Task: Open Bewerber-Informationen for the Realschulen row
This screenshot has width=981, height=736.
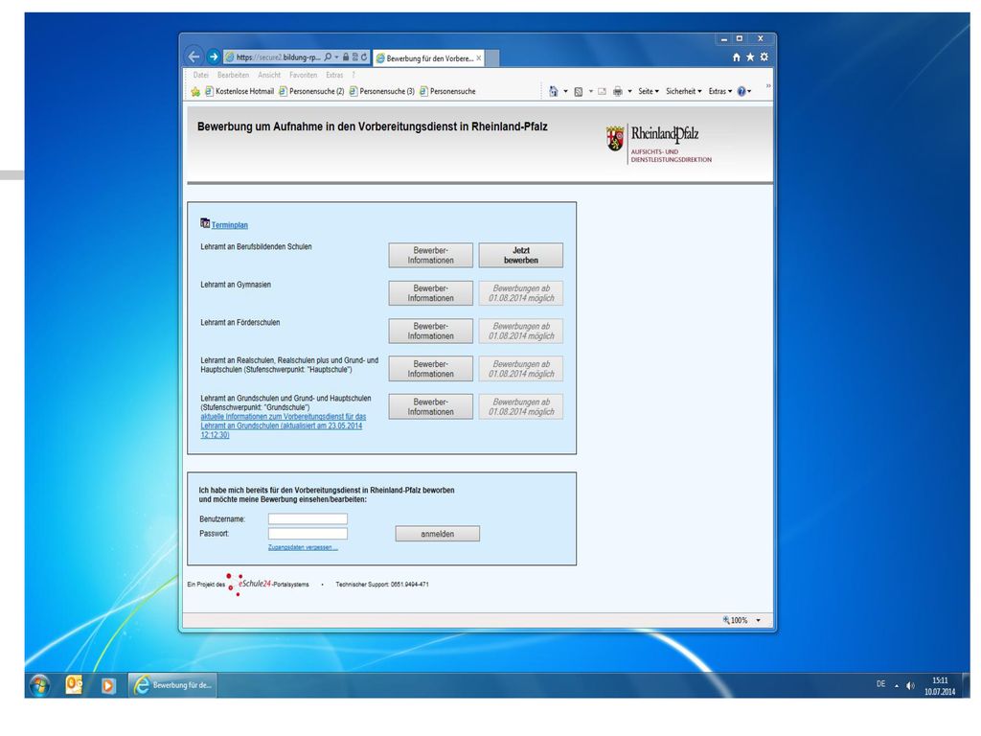Action: 430,369
